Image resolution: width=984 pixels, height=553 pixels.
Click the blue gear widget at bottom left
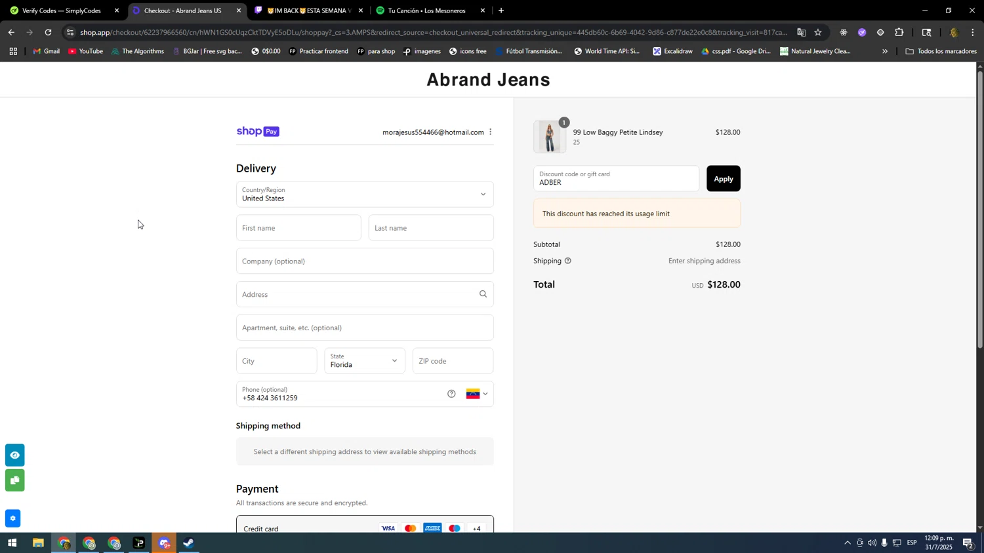tap(12, 519)
